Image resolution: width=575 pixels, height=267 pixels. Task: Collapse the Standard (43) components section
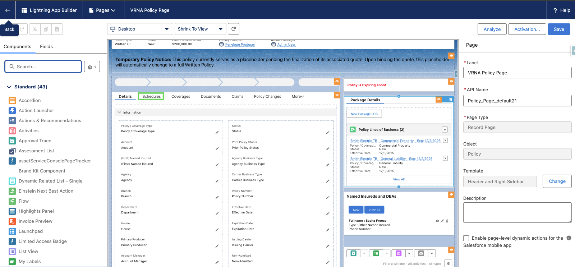pyautogui.click(x=9, y=87)
